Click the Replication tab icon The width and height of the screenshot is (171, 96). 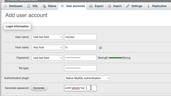tap(148, 6)
